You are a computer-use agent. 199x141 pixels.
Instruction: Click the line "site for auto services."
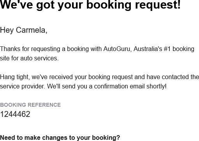pyautogui.click(x=29, y=58)
